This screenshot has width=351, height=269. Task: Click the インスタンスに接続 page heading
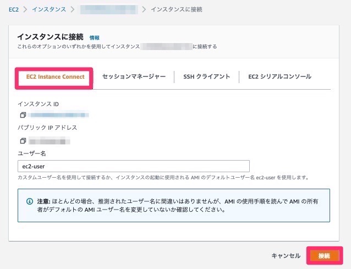point(51,37)
